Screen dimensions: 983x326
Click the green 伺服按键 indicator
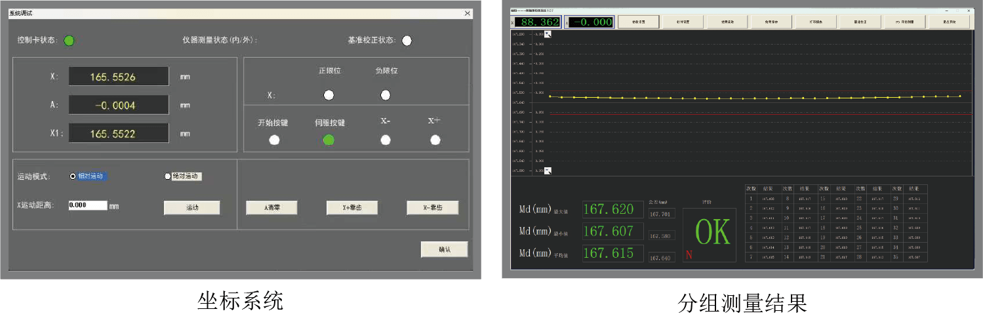coord(329,140)
